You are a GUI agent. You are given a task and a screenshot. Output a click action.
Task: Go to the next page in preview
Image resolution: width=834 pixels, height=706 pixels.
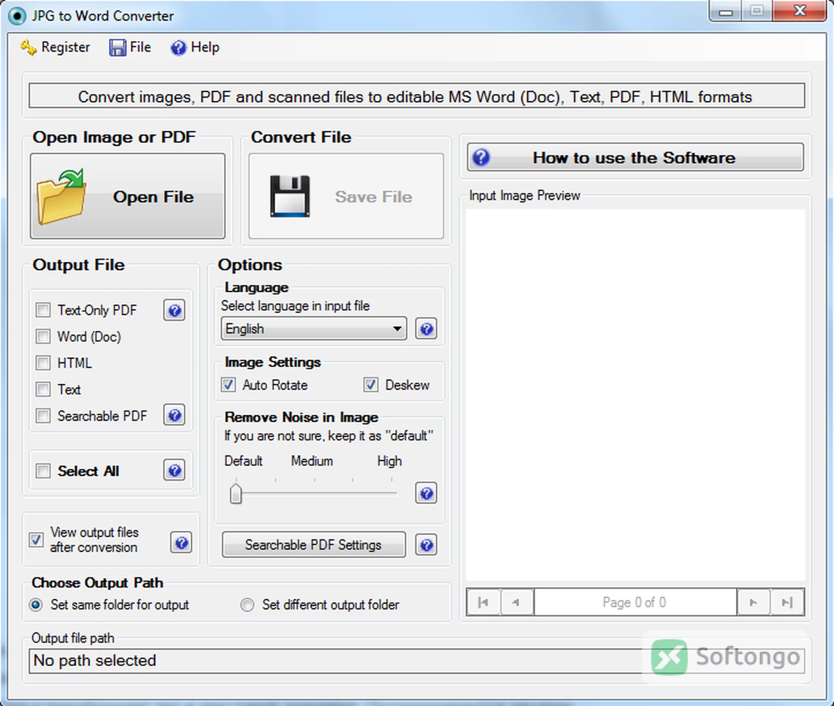tap(754, 602)
